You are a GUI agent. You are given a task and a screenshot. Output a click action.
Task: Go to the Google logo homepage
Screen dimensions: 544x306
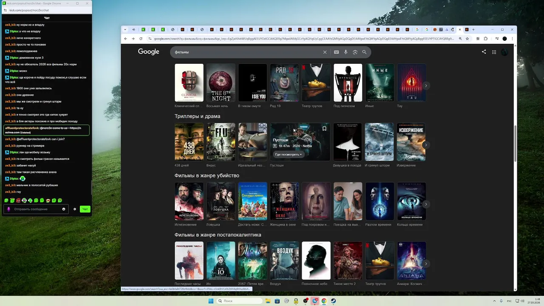point(148,52)
